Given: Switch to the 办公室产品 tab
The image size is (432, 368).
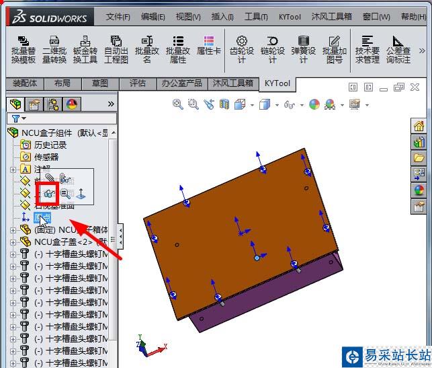Looking at the screenshot, I should point(182,83).
